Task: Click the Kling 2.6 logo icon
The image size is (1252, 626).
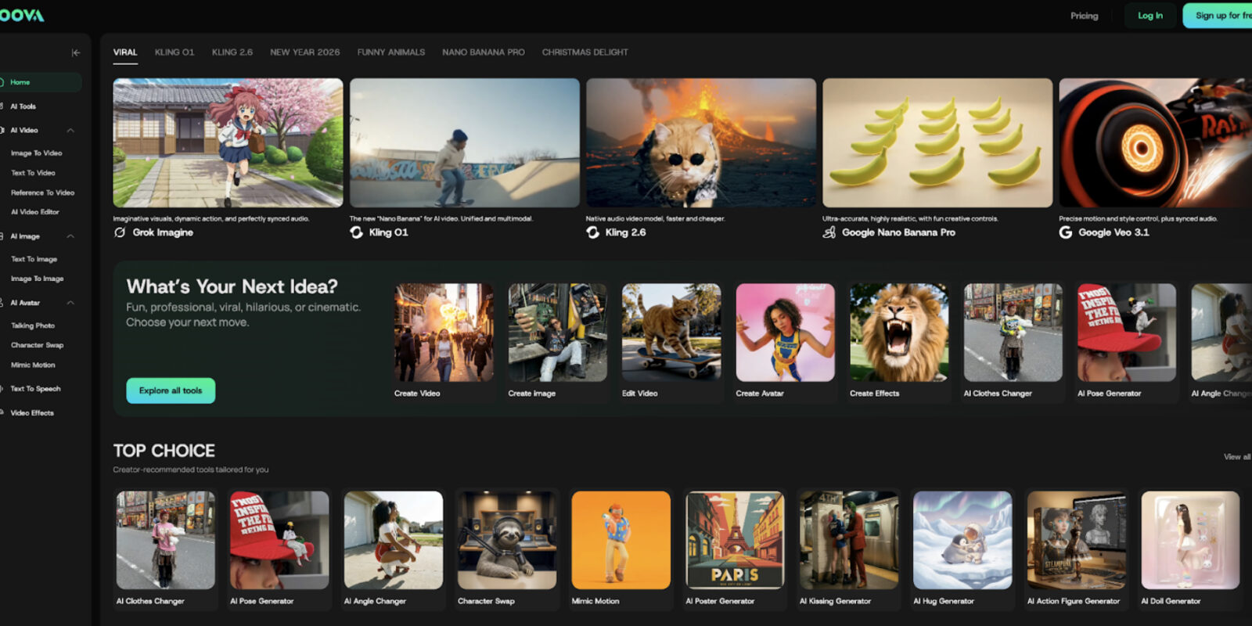Action: 593,232
